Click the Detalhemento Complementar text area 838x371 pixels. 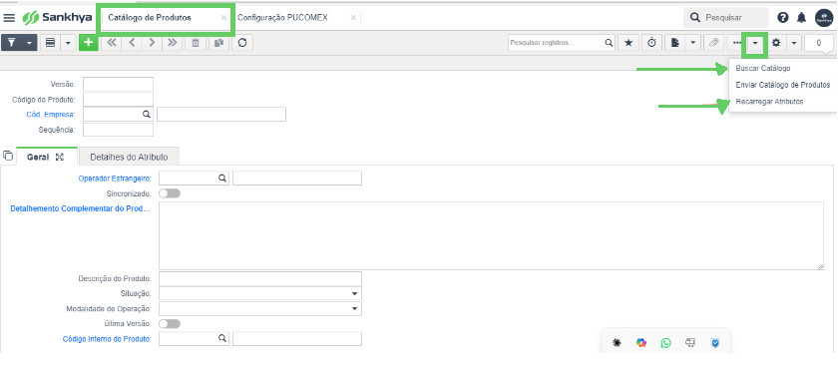491,235
